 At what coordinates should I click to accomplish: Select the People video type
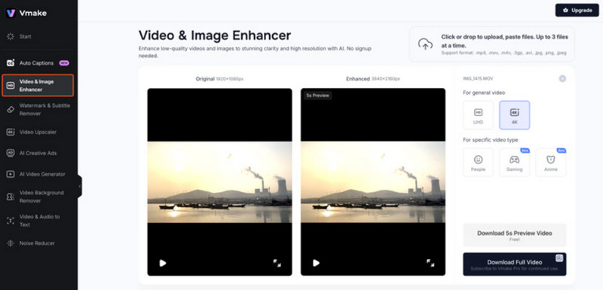point(478,163)
